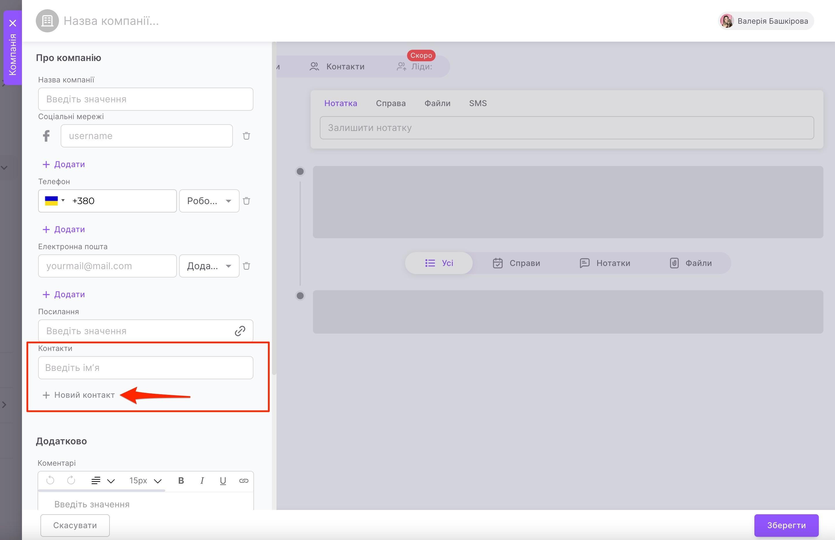Viewport: 835px width, 540px height.
Task: Click the Залишити нотатку input field
Action: [x=566, y=128]
